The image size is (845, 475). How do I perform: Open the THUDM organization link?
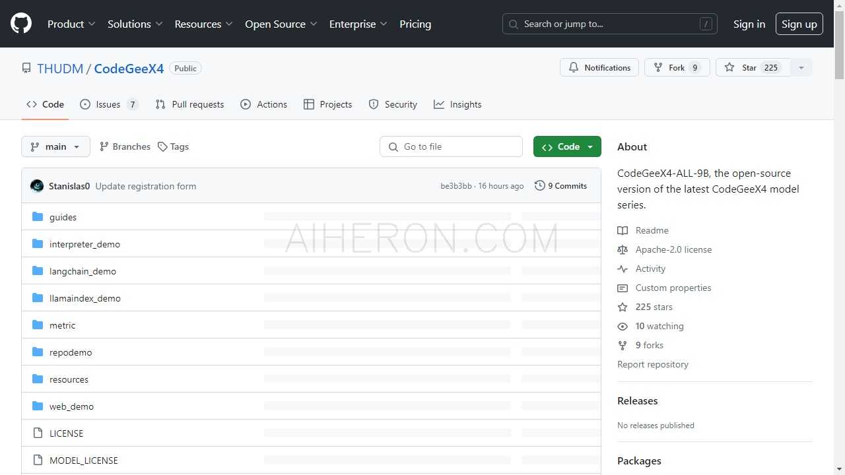60,69
